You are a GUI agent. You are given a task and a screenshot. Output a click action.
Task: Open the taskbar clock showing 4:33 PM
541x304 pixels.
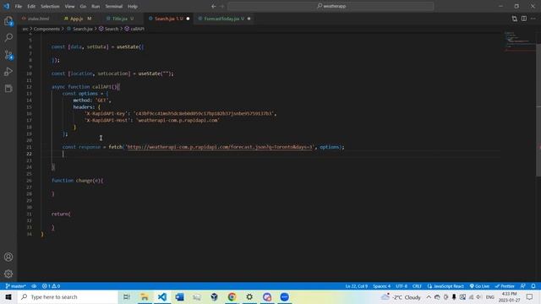click(509, 296)
